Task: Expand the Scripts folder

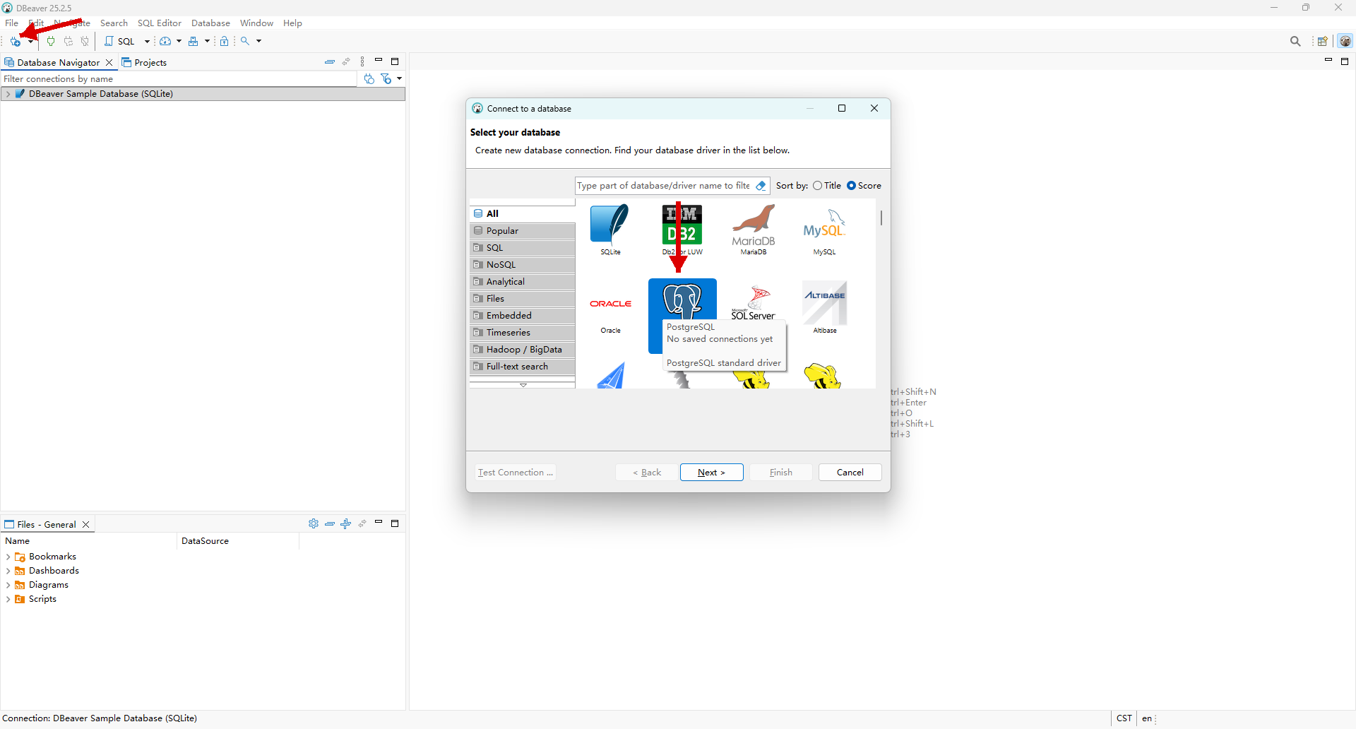Action: (x=8, y=600)
